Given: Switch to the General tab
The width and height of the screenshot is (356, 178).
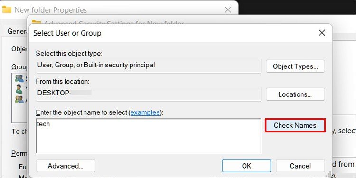Looking at the screenshot, I should point(17,31).
